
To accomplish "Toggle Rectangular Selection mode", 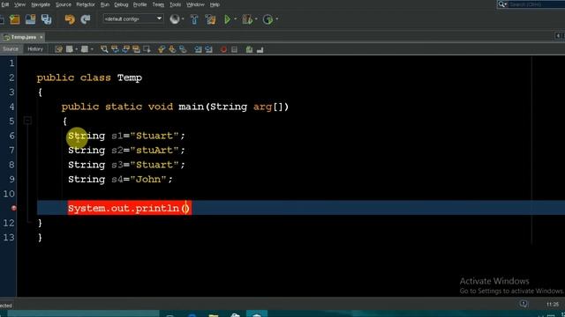I will [147, 49].
